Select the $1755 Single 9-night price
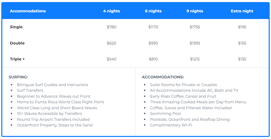 pos(195,27)
